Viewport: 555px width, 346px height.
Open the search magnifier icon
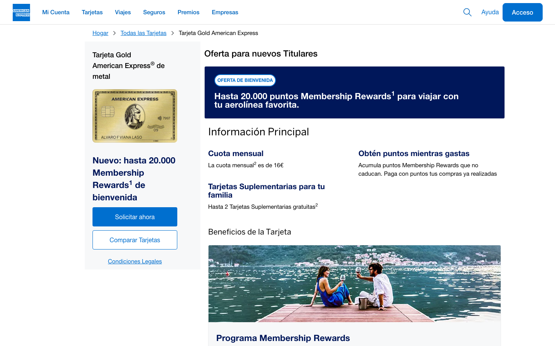pyautogui.click(x=467, y=12)
